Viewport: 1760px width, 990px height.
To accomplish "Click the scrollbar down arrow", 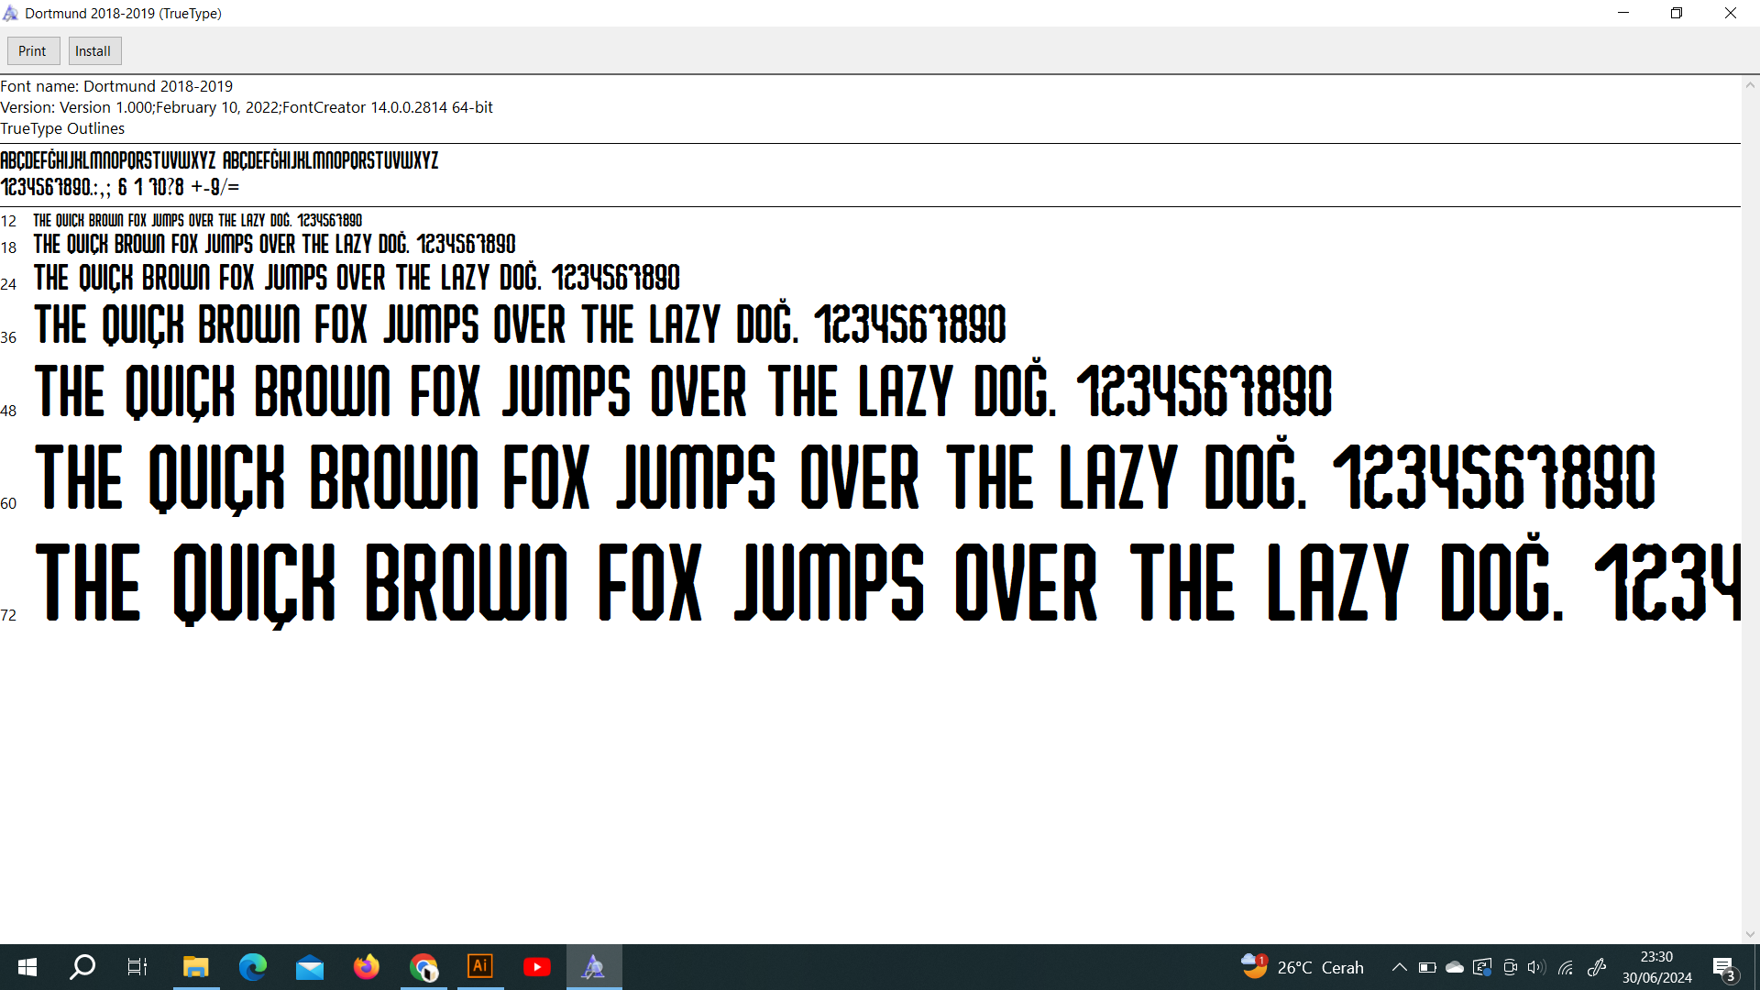I will click(x=1750, y=934).
